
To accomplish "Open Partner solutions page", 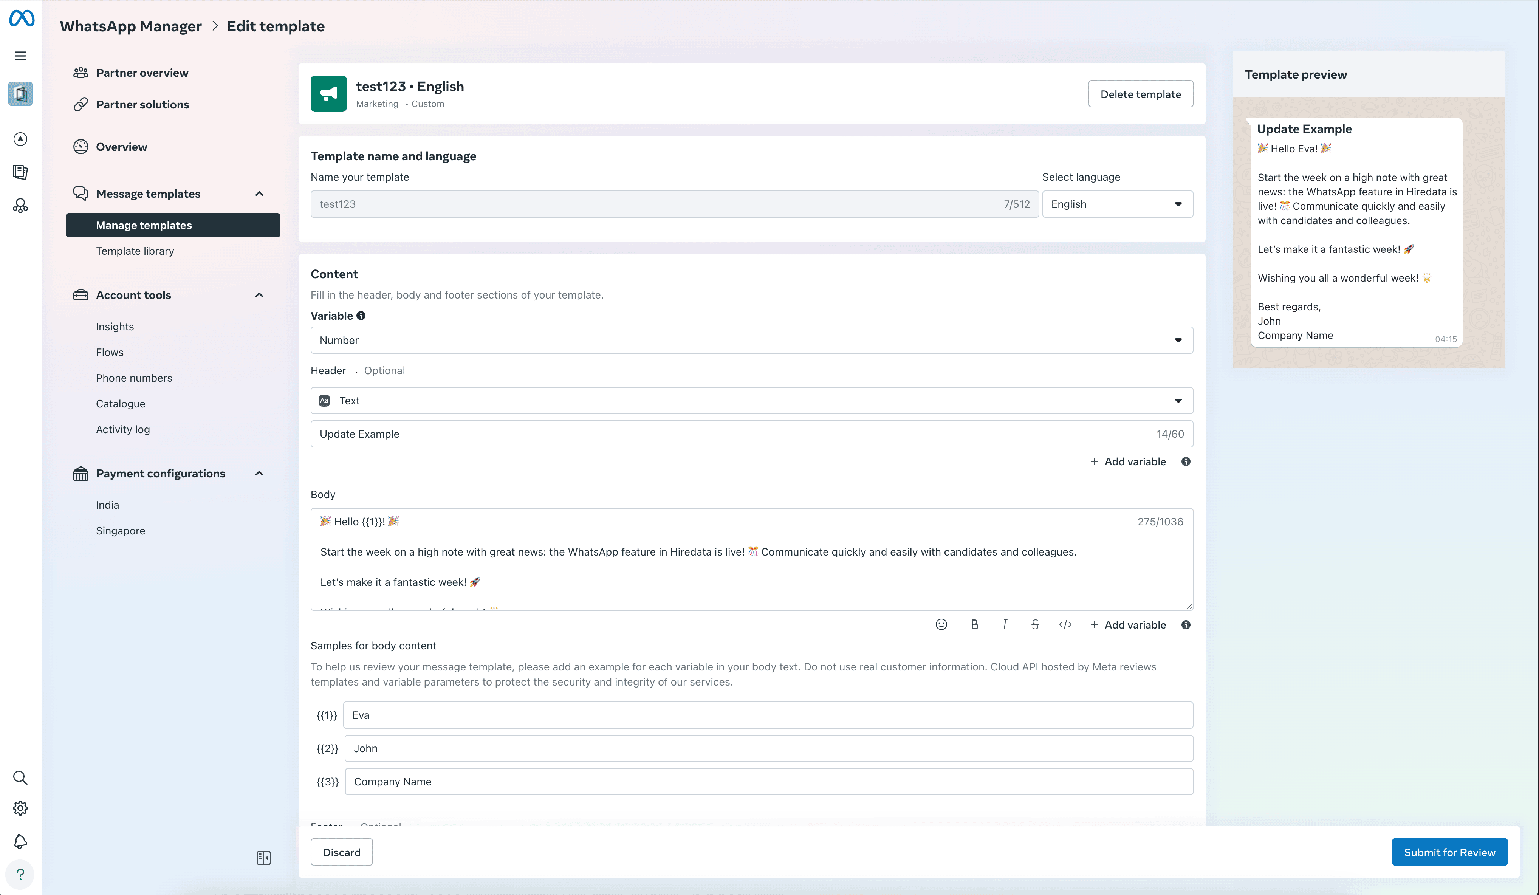I will 142,104.
